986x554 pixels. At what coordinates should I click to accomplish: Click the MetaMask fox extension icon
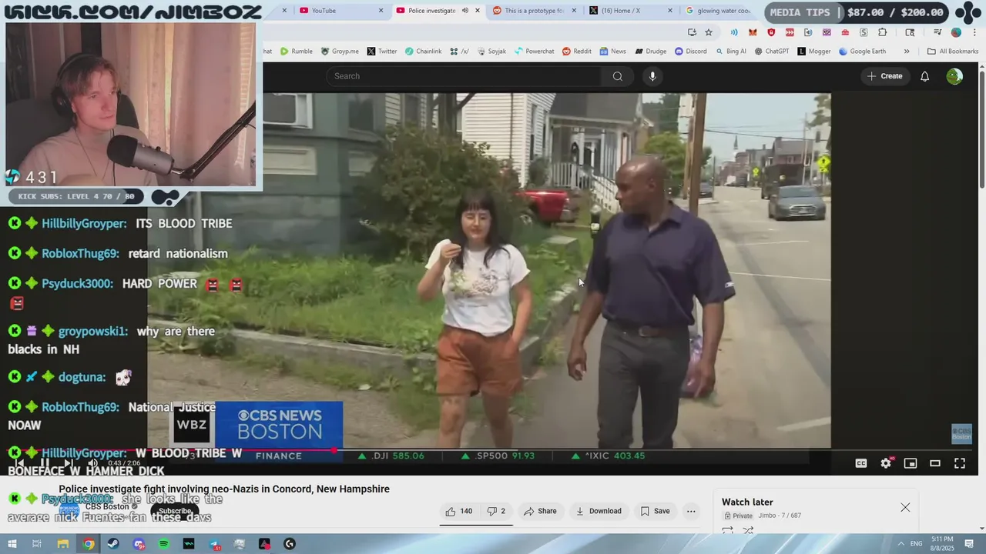point(753,32)
